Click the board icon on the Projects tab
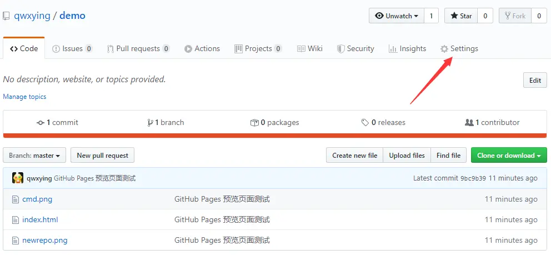This screenshot has width=551, height=255. pyautogui.click(x=238, y=49)
